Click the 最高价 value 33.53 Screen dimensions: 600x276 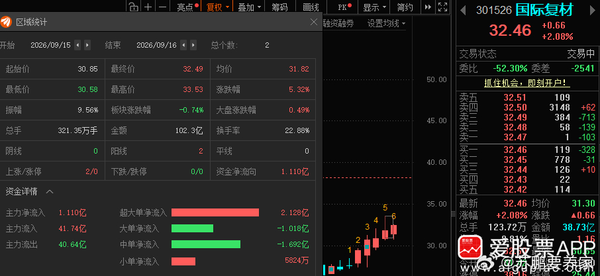coord(193,90)
